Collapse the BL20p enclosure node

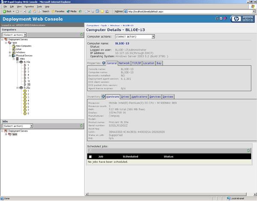click(18, 88)
